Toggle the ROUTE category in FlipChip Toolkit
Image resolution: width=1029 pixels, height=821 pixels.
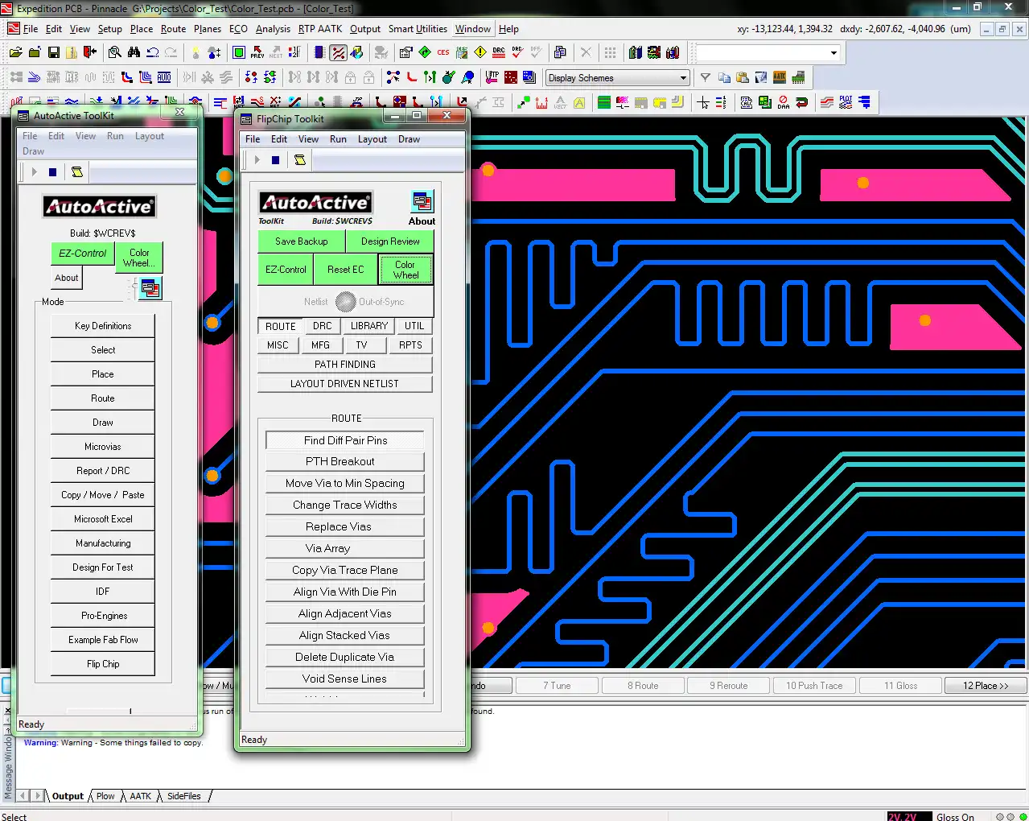(x=280, y=326)
